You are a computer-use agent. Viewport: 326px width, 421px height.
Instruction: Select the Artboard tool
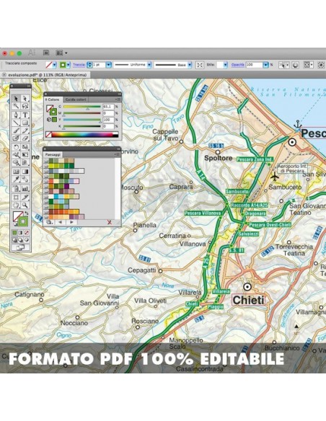[16, 198]
